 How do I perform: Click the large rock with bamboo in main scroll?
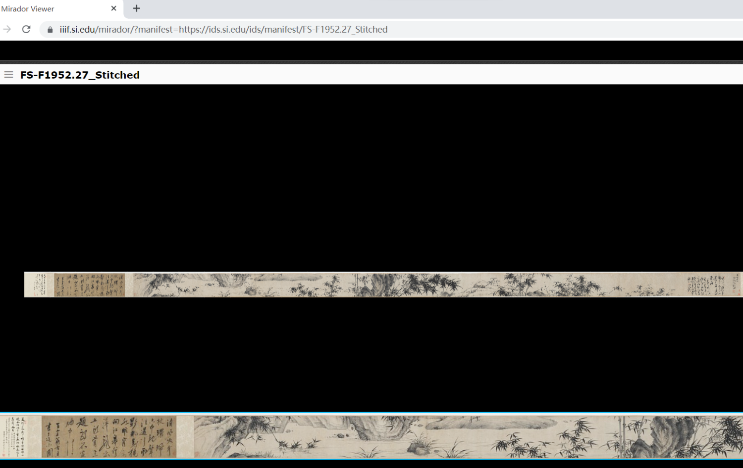381,285
